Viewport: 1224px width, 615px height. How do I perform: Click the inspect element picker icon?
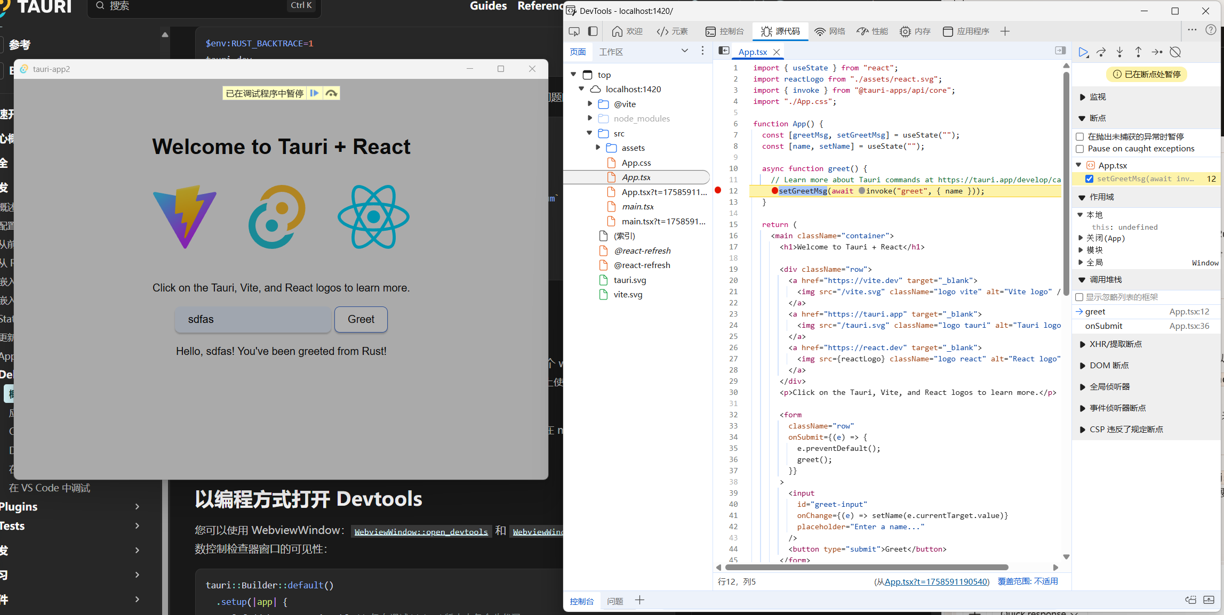(x=574, y=31)
